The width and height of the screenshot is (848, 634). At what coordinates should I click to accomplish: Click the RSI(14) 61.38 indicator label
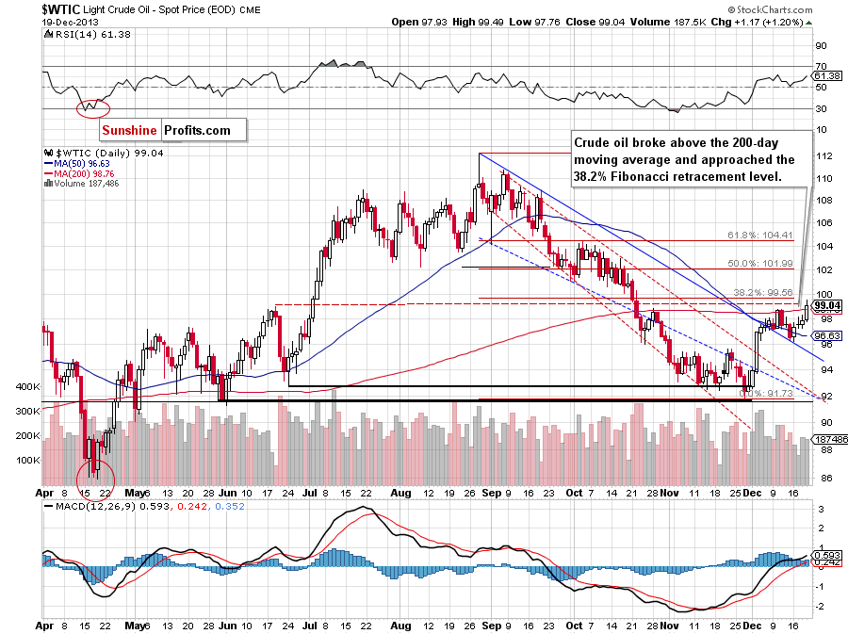pos(93,35)
